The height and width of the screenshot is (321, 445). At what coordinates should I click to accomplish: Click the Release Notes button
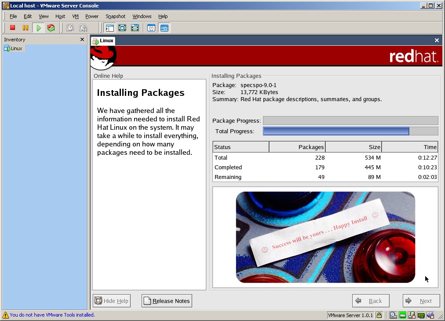point(167,301)
